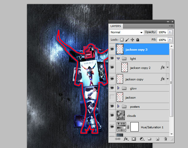Viewport: 188px width, 148px height.
Task: Click the lock transparent pixels icon
Action: click(x=122, y=40)
